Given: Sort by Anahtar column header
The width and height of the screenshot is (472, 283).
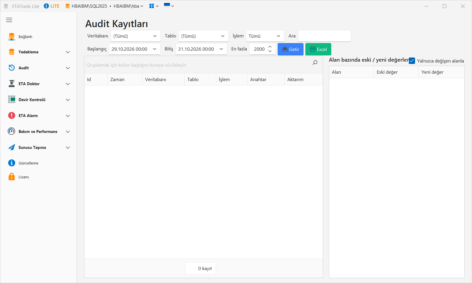Looking at the screenshot, I should point(266,80).
